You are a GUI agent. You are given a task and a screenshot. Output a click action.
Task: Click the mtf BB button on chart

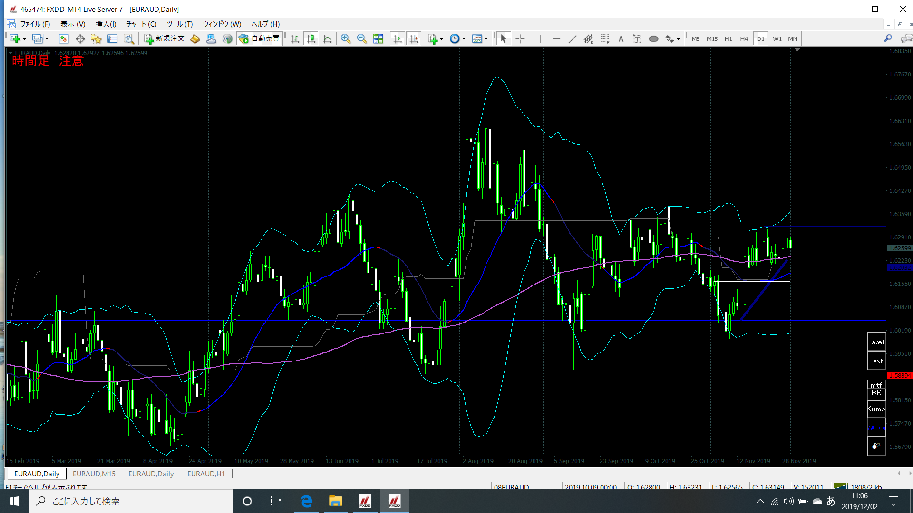pyautogui.click(x=876, y=389)
